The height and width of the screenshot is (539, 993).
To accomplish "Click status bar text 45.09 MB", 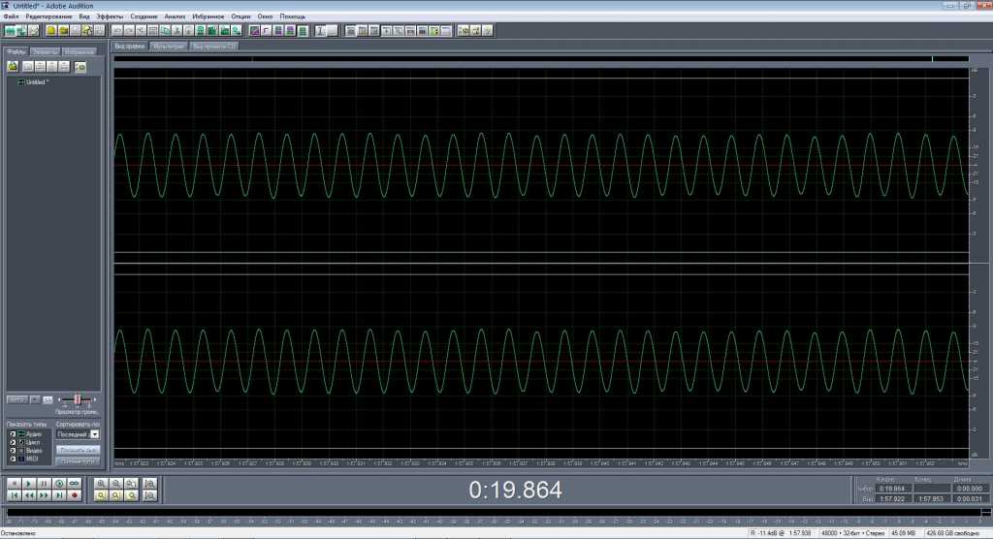I will [x=904, y=533].
